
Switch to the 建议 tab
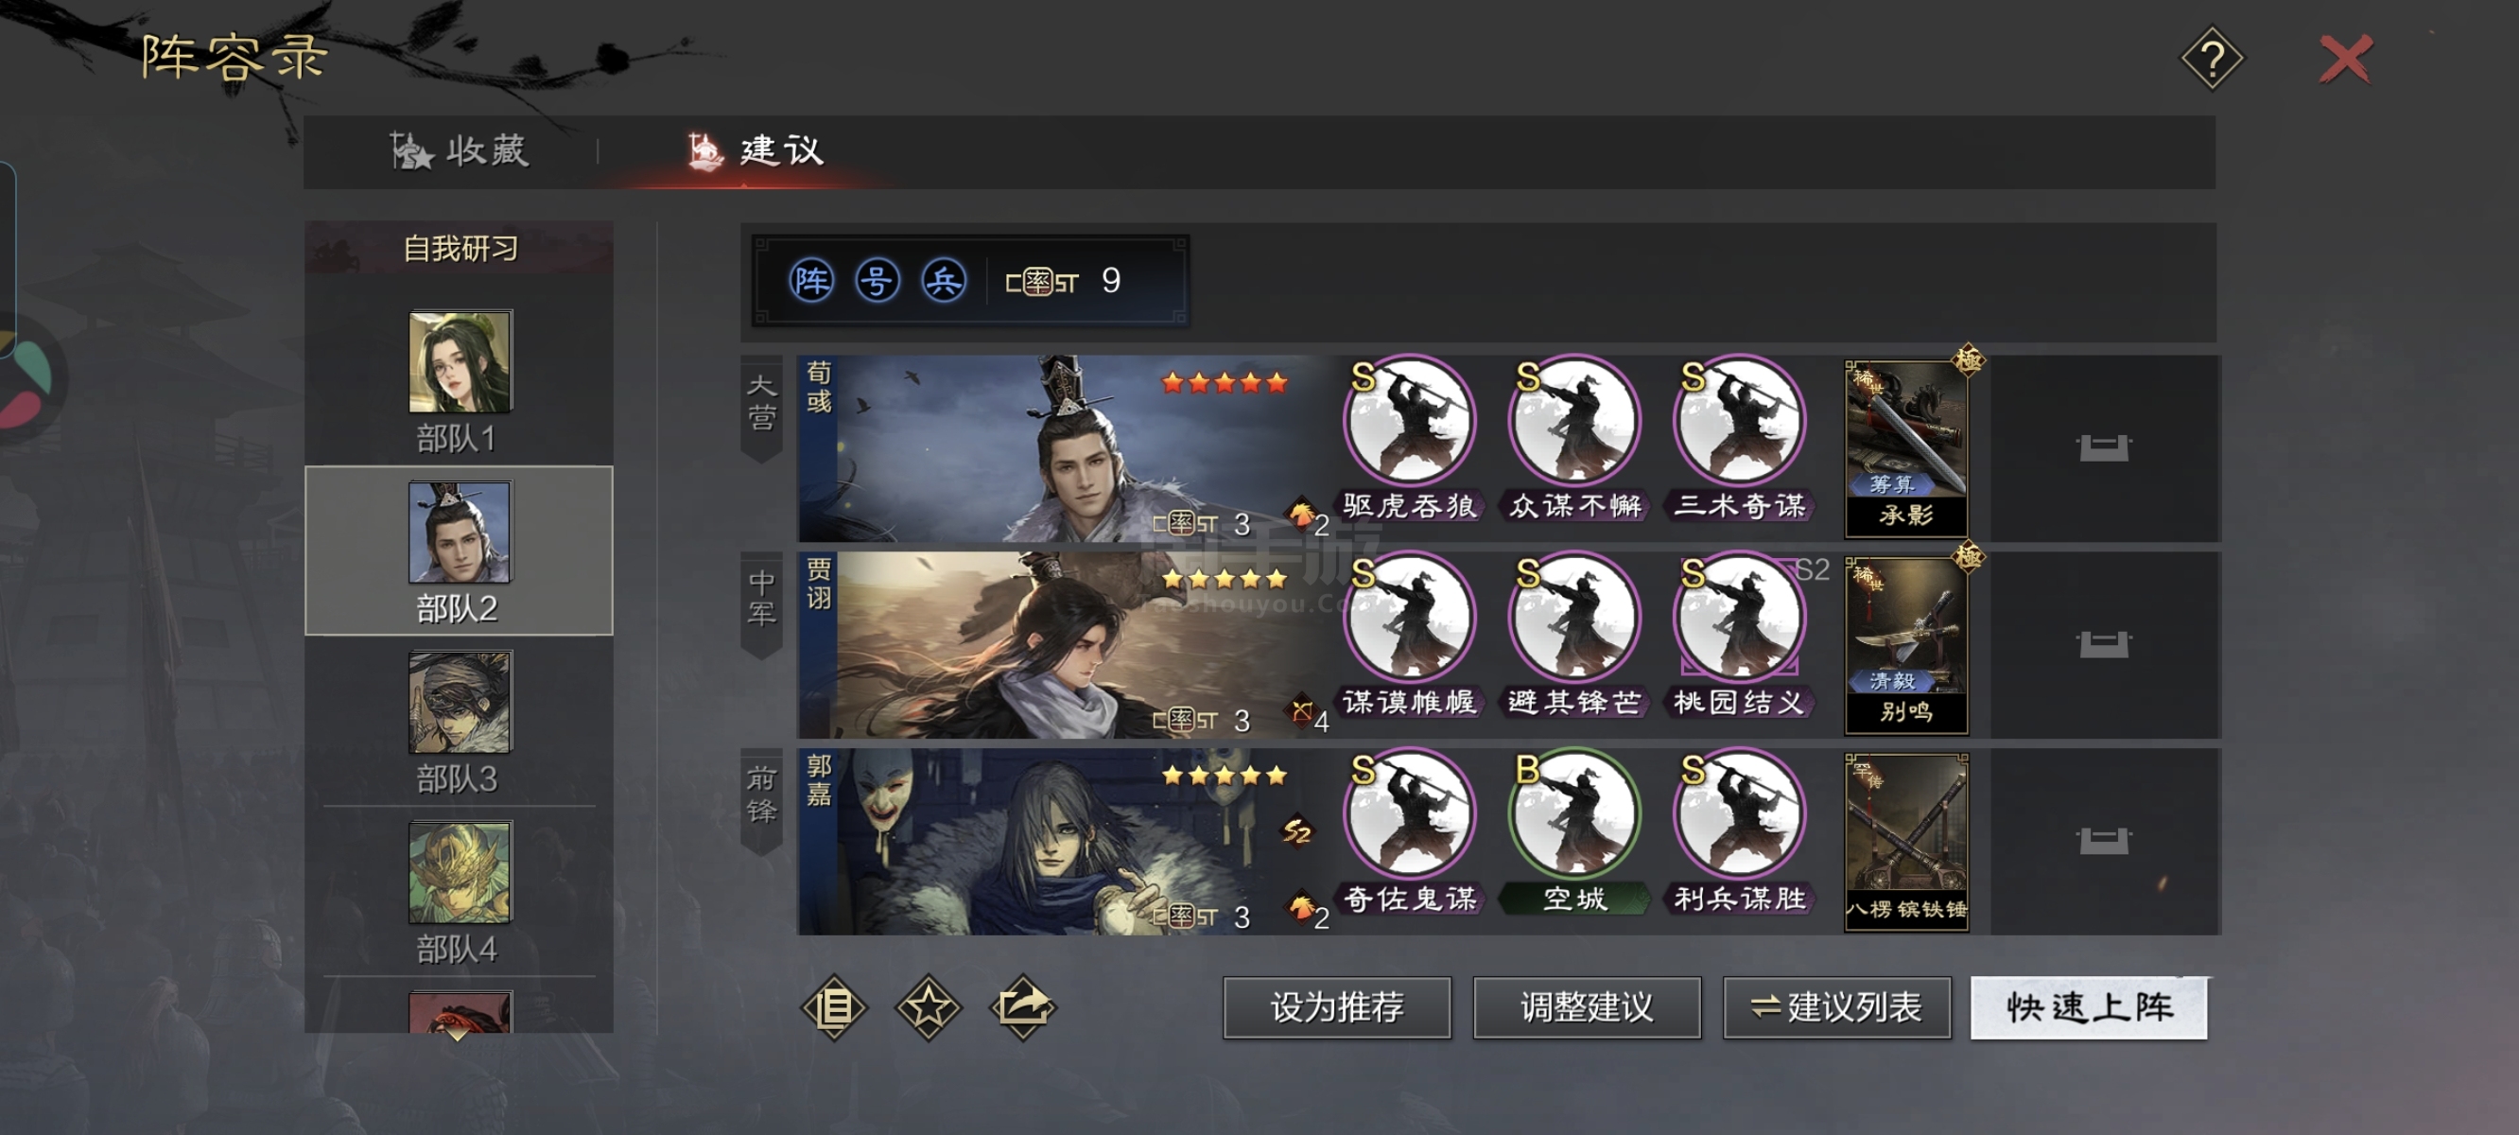point(755,150)
